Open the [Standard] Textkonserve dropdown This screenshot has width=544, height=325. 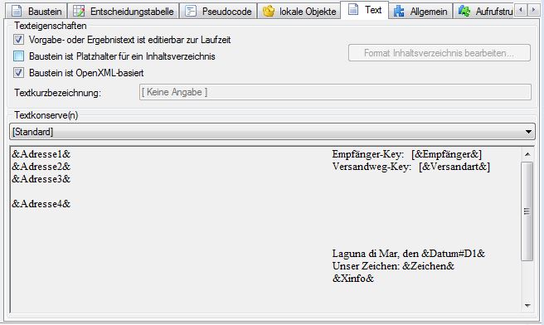point(272,132)
